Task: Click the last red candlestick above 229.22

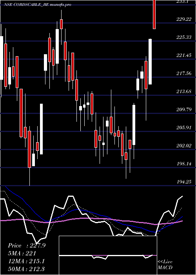Action: [x=154, y=15]
